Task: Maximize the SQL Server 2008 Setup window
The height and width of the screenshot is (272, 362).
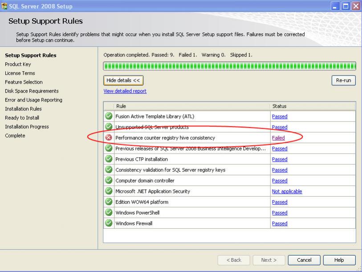Action: [x=346, y=6]
